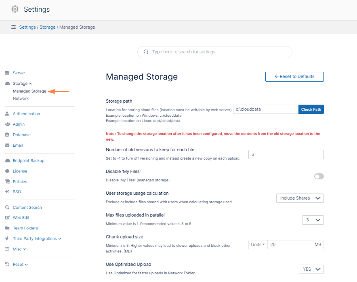Open the Network settings page
Image resolution: width=357 pixels, height=282 pixels.
(x=21, y=98)
